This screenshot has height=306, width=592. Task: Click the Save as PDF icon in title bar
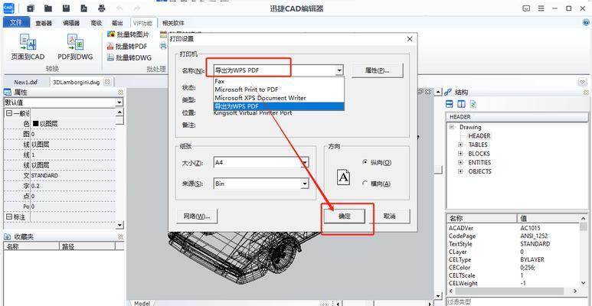[84, 8]
